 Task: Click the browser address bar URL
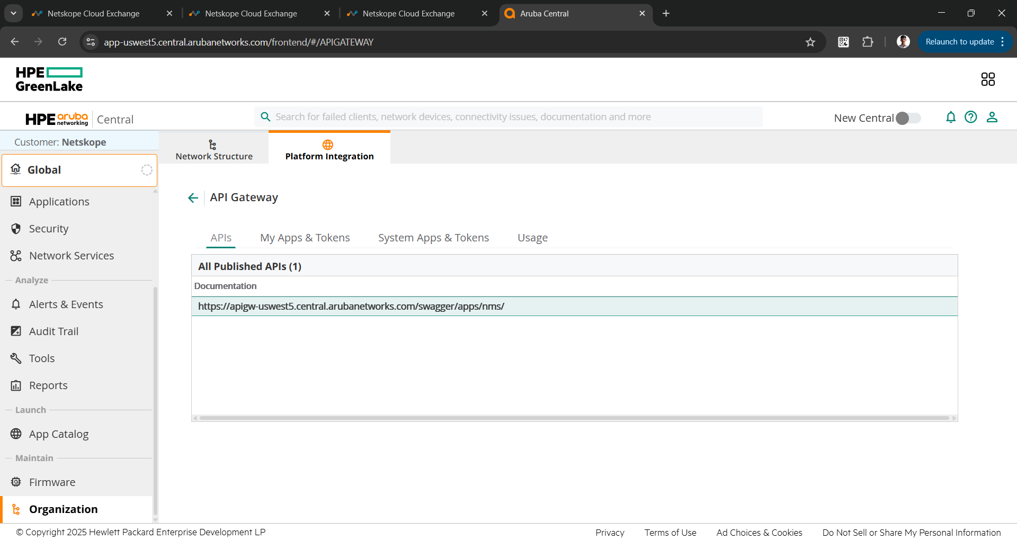click(238, 42)
